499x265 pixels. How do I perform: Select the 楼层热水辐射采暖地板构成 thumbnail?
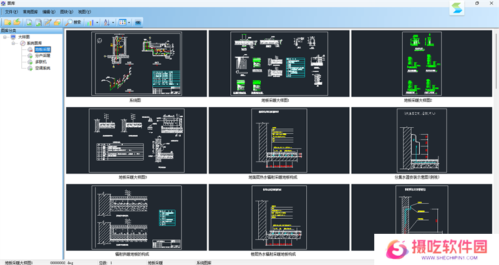(279, 217)
